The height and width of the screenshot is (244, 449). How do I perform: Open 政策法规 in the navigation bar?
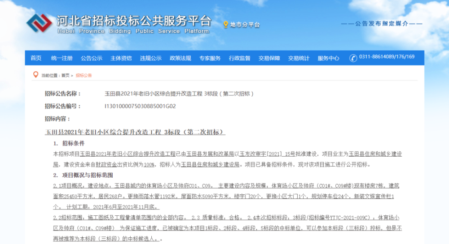tap(180, 58)
